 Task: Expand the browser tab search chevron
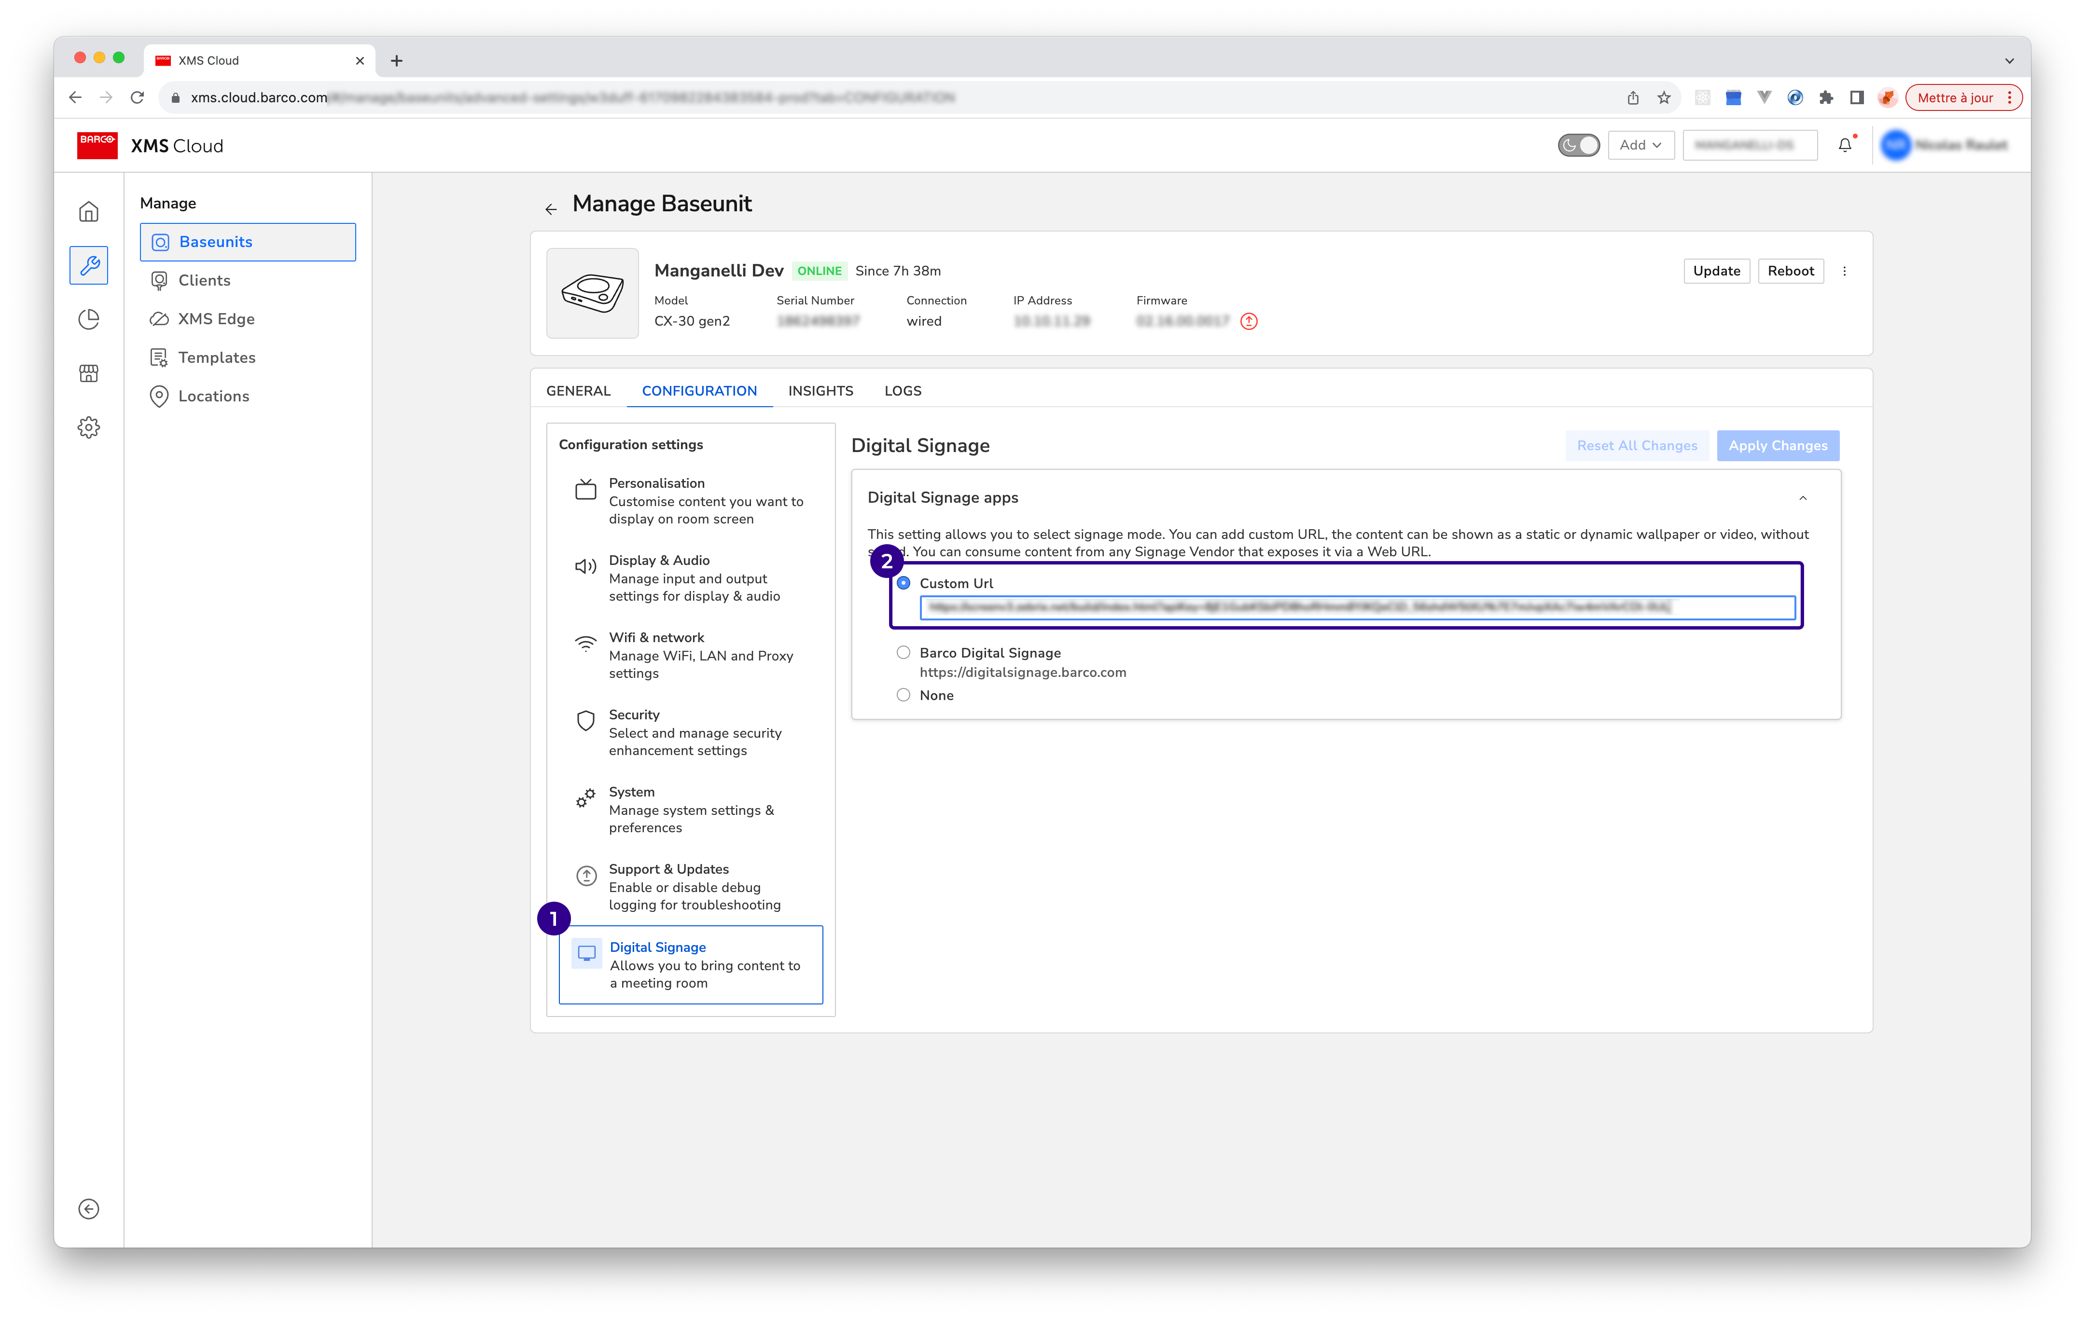(x=2009, y=61)
